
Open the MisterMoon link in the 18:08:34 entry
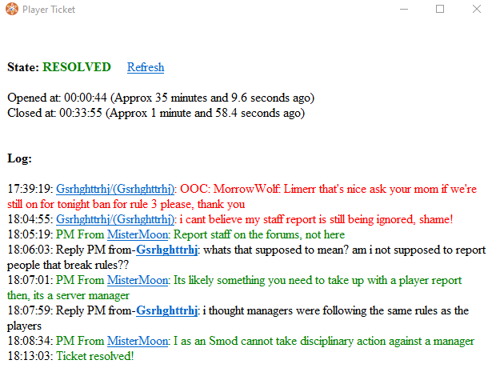click(x=138, y=341)
